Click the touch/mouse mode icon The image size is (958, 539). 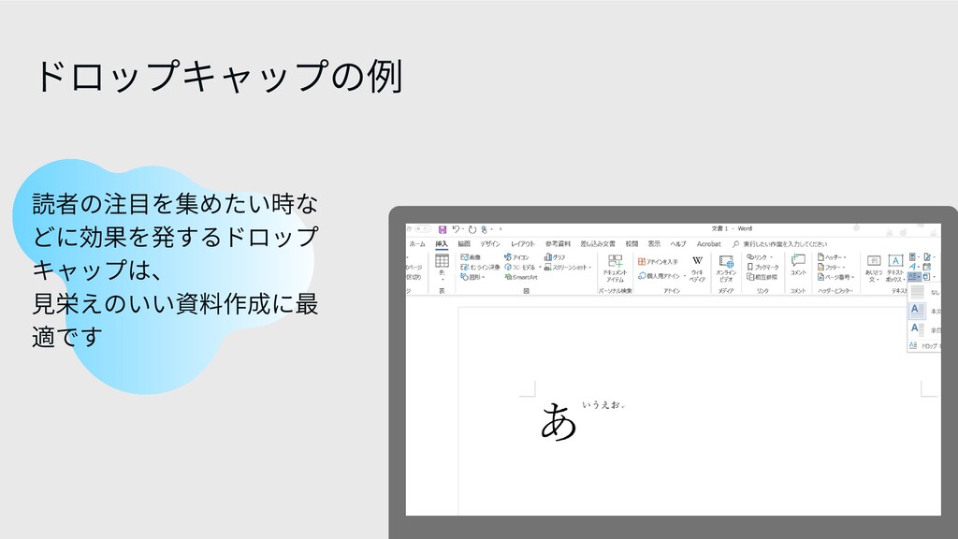click(x=485, y=229)
